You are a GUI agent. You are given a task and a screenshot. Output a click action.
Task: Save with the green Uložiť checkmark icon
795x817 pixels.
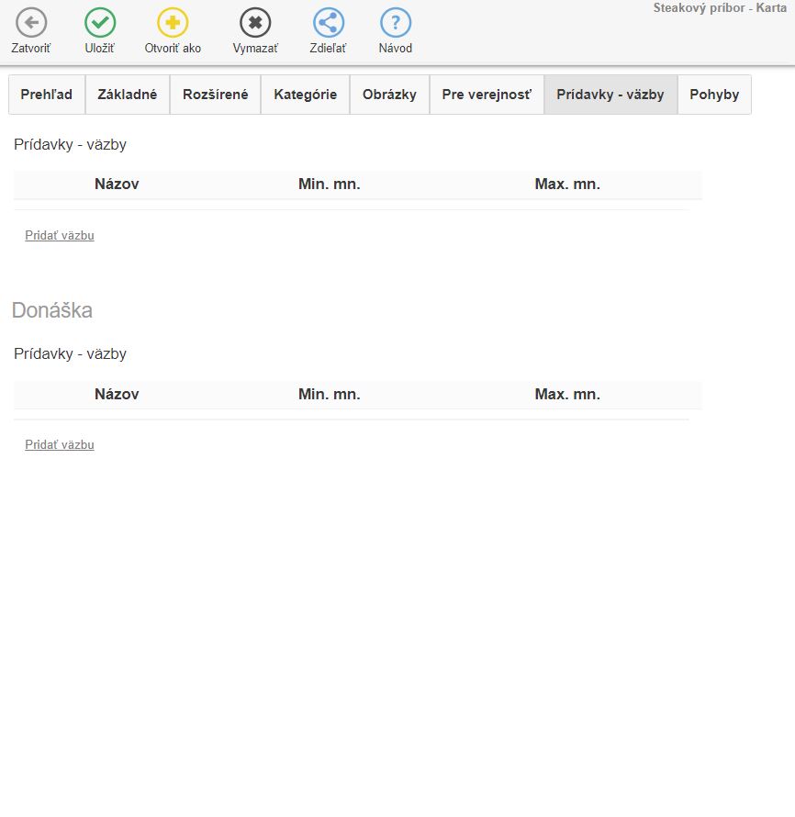(x=100, y=23)
